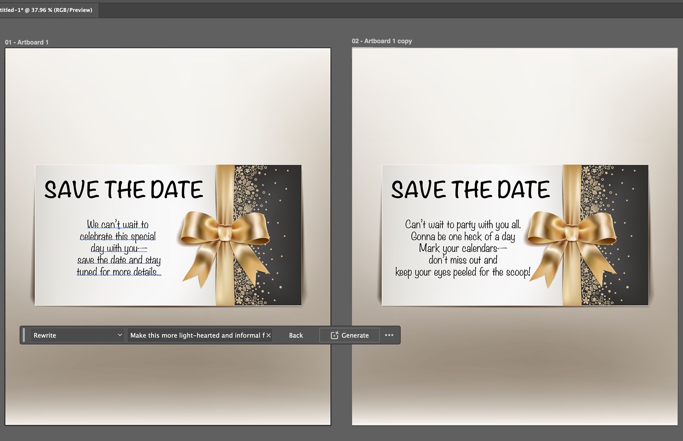683x441 pixels.
Task: Open the Rewrite mode dropdown
Action: (77, 335)
